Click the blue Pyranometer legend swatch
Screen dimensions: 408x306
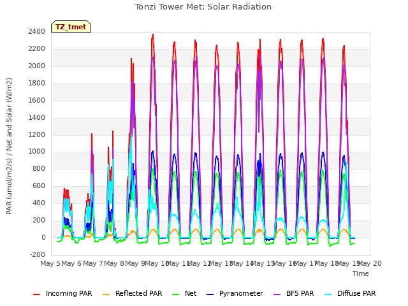point(210,295)
